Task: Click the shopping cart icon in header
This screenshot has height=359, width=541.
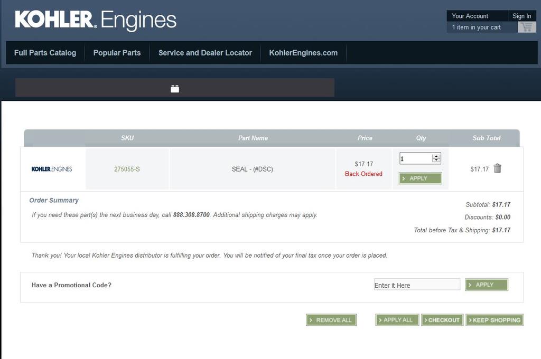Action: (527, 27)
